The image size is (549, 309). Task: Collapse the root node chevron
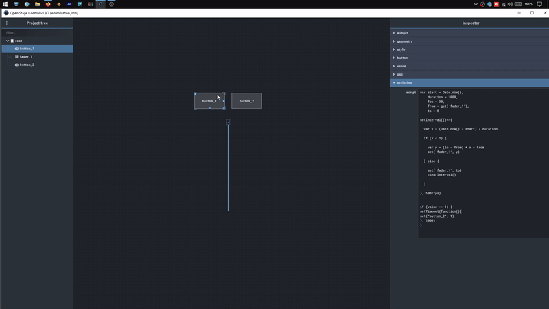pos(8,41)
